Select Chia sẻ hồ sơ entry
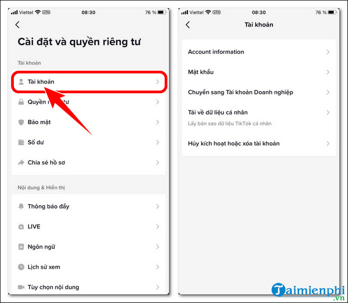 (x=89, y=162)
